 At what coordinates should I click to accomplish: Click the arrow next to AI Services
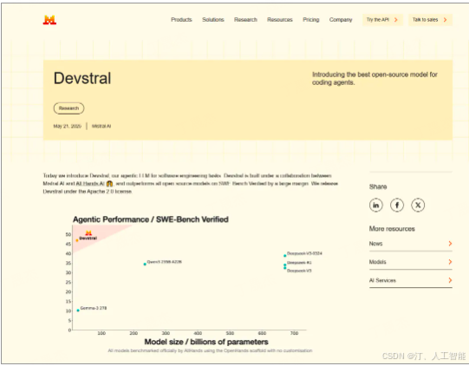[x=450, y=280]
